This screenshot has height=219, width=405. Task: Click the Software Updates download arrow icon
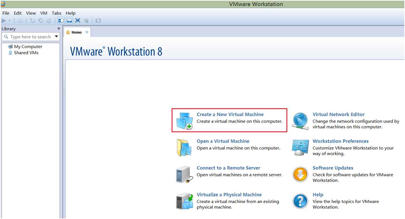click(x=300, y=174)
